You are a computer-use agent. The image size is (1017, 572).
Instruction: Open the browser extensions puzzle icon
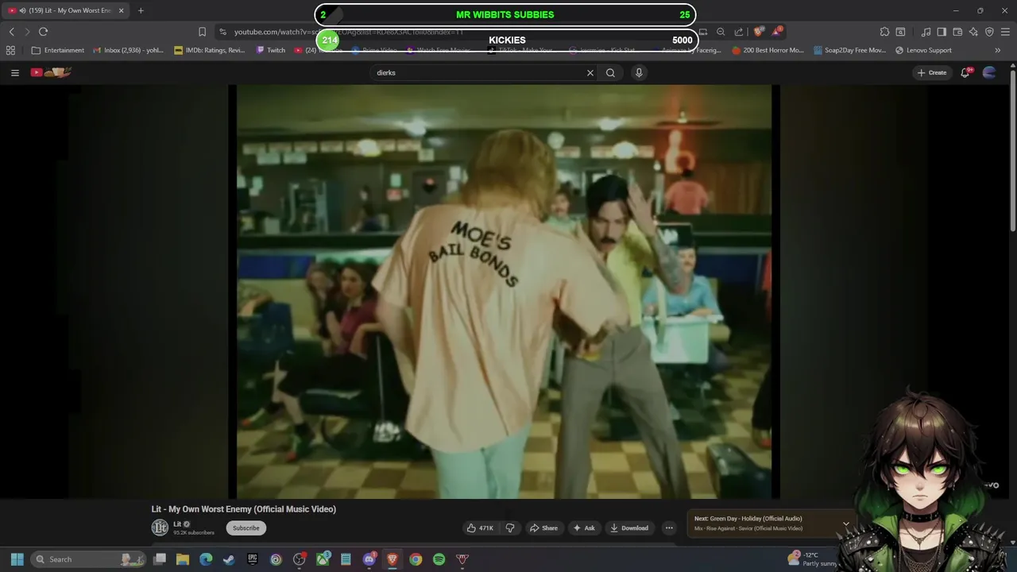pyautogui.click(x=884, y=32)
